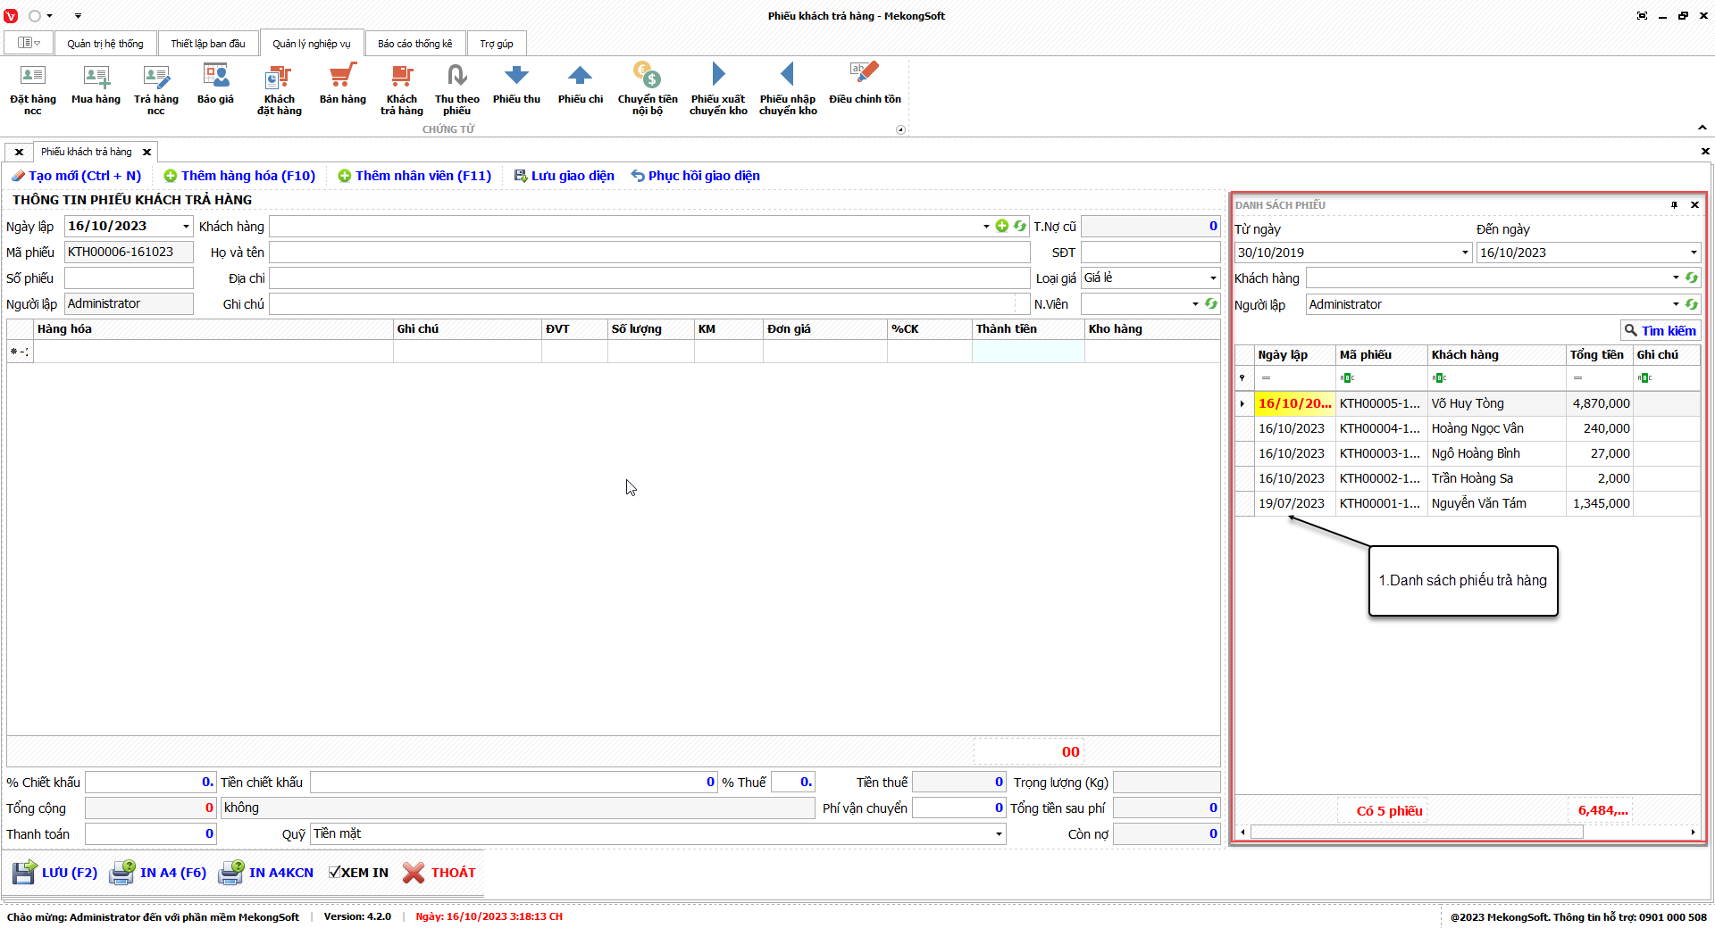
Task: Open the Báo giá quotation icon
Action: [215, 77]
